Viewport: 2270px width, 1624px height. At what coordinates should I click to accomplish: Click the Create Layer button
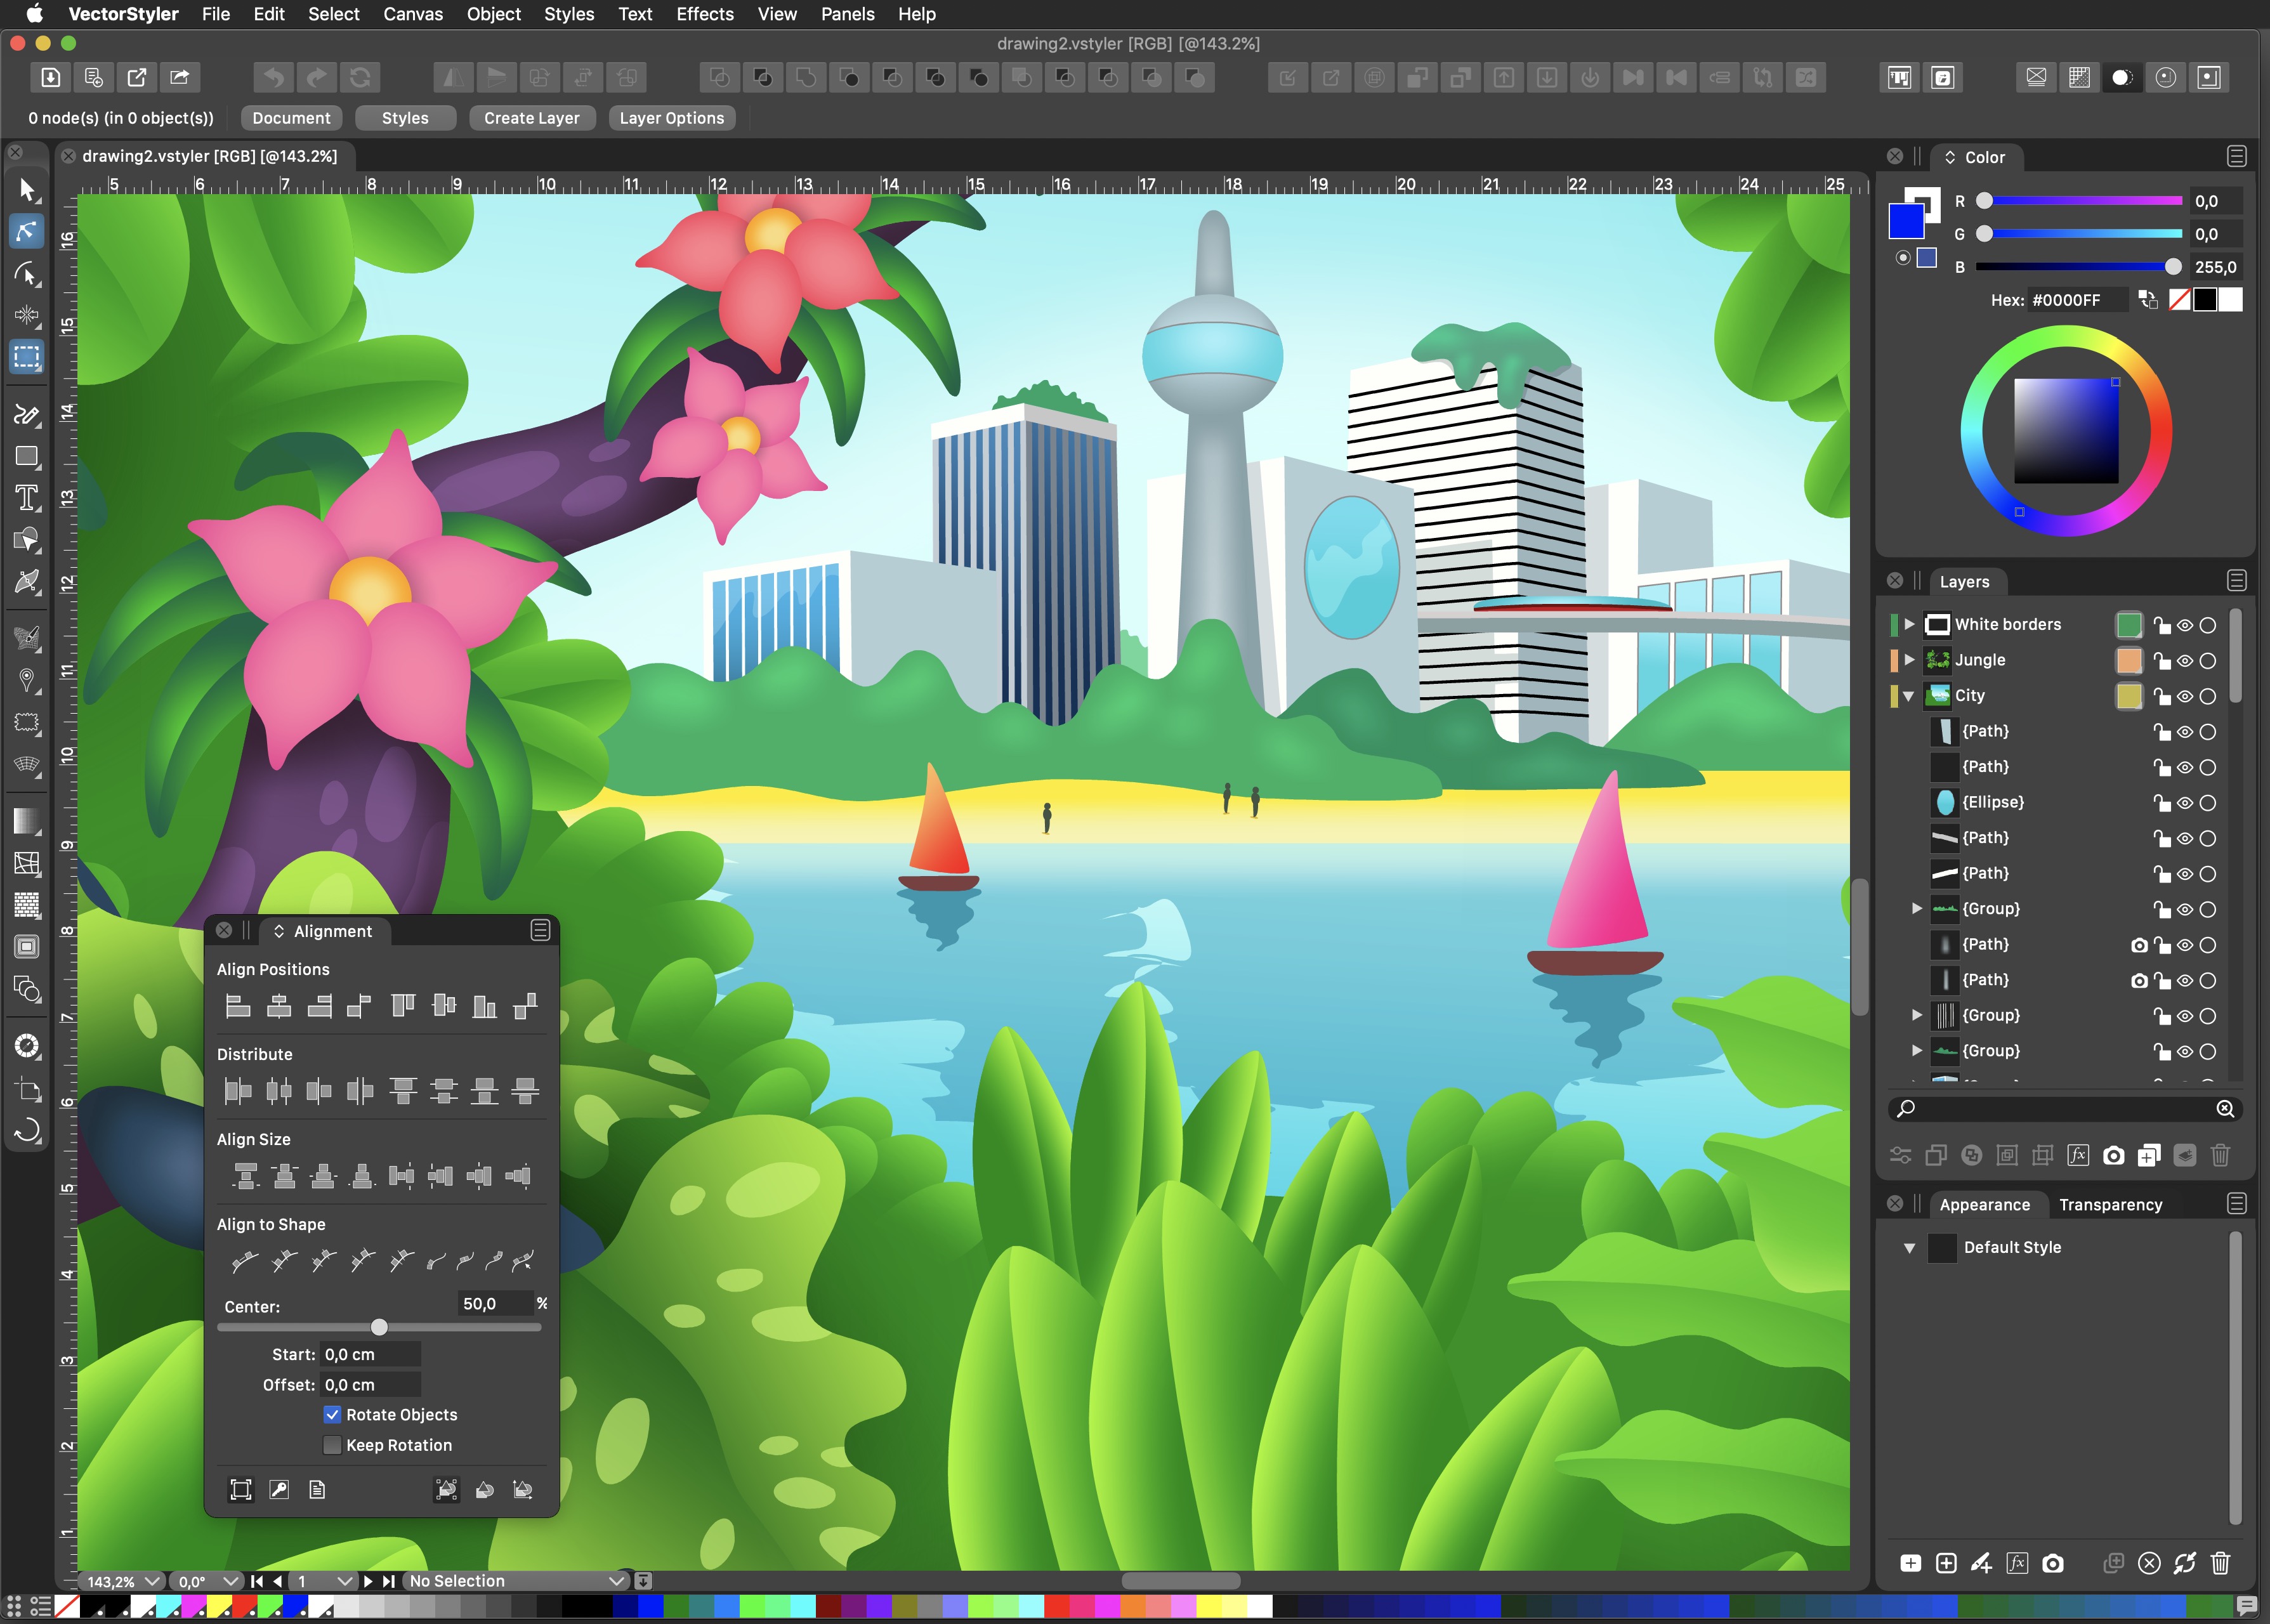click(531, 118)
